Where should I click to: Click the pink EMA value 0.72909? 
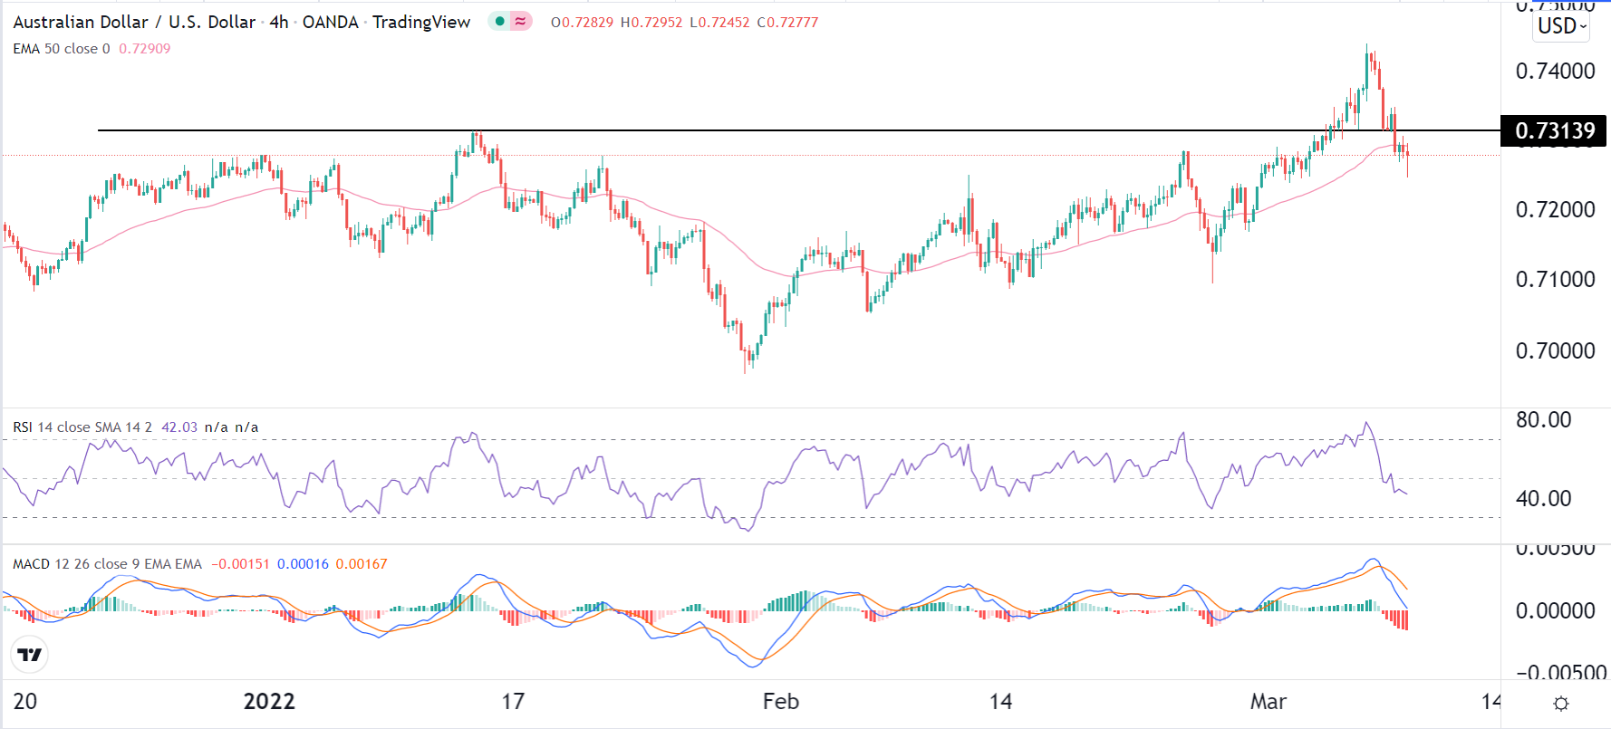click(145, 49)
